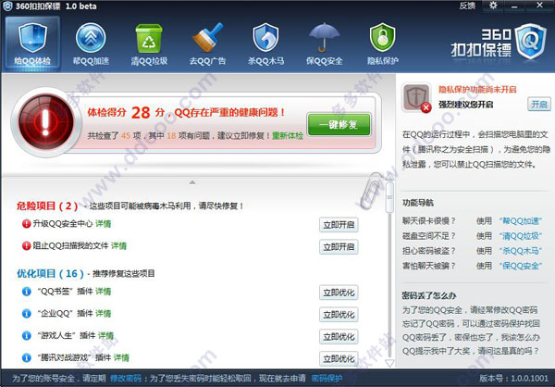Click info icon beside 游戏人生 plugin

[27, 335]
